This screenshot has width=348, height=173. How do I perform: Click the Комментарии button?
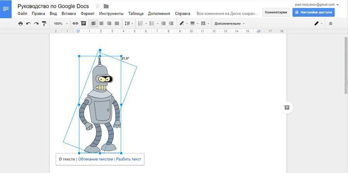[x=276, y=12]
